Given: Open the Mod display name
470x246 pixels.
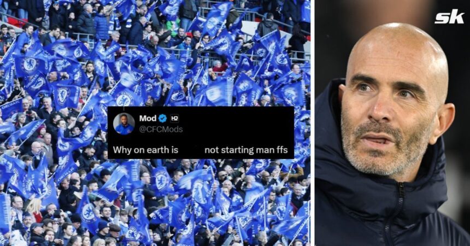Looking at the screenshot, I should click(148, 119).
